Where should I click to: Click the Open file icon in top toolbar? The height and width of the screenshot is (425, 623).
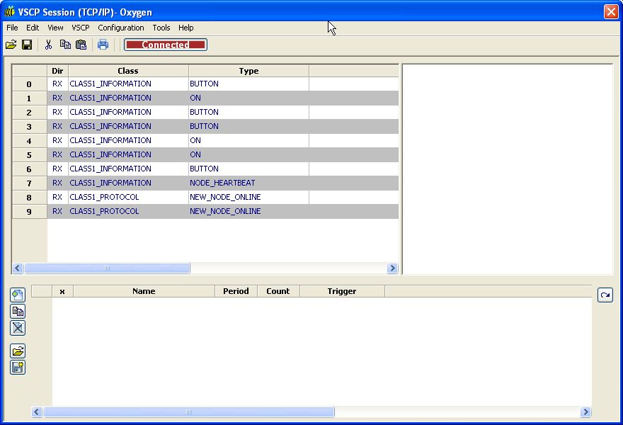[x=11, y=45]
